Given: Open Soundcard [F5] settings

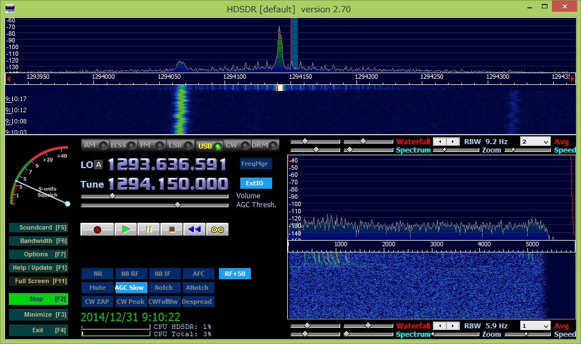Looking at the screenshot, I should pyautogui.click(x=39, y=227).
